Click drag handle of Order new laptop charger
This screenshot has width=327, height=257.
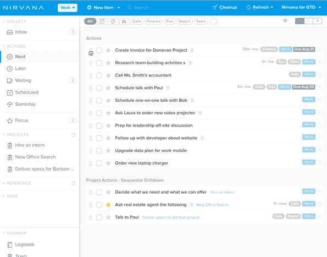click(x=91, y=163)
